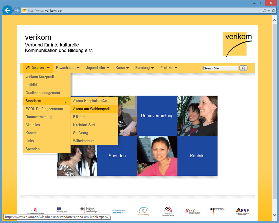
Task: Click the browser forward arrow button
Action: pos(17,10)
